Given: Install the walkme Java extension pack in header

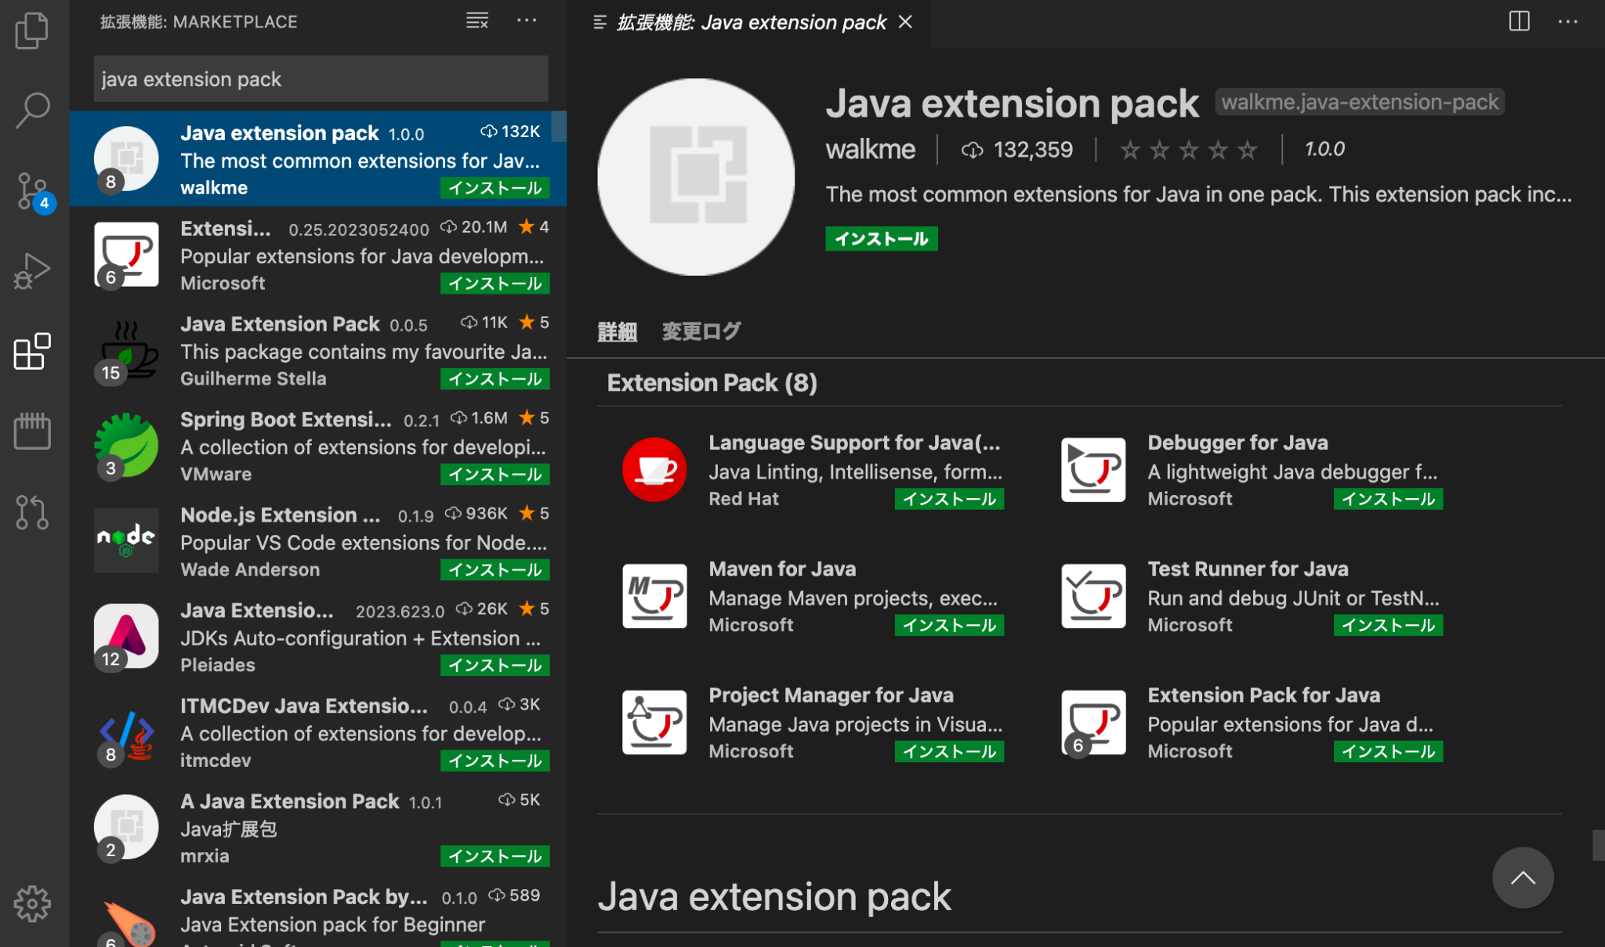Looking at the screenshot, I should [881, 239].
